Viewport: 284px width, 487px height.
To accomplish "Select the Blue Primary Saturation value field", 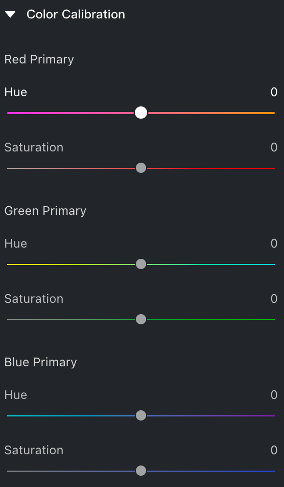I will [x=274, y=450].
